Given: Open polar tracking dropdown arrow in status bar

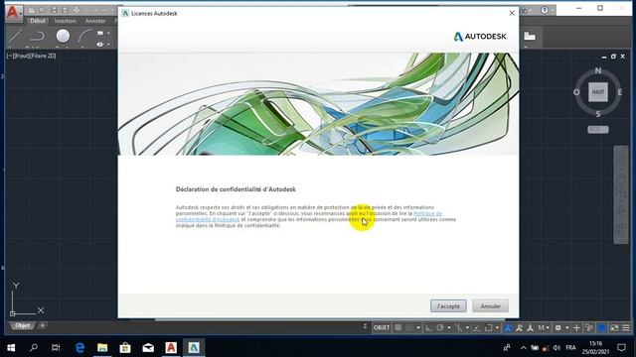Looking at the screenshot, I should click(449, 327).
